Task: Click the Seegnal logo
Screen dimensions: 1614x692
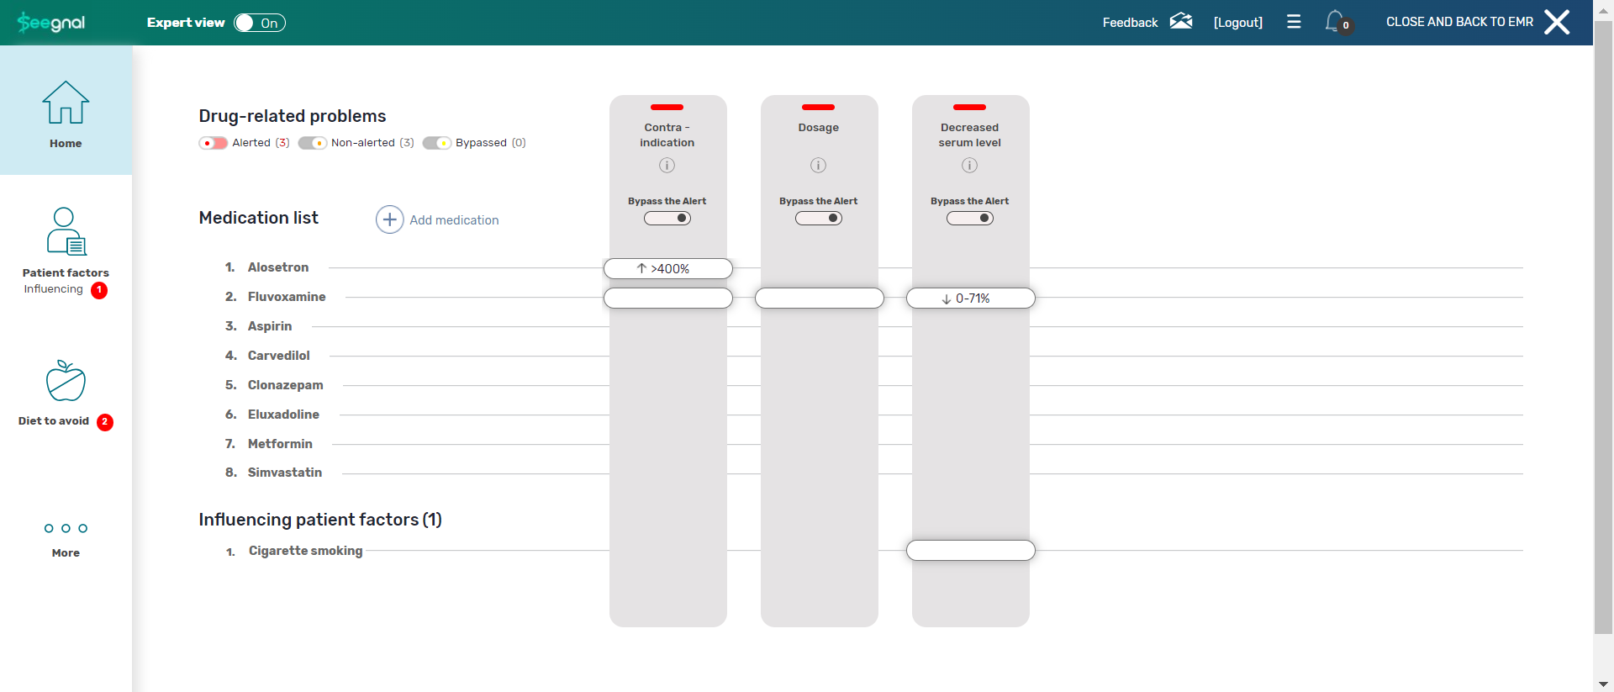Action: coord(51,23)
